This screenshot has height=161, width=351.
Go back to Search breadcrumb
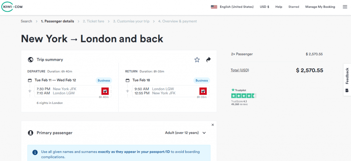pyautogui.click(x=26, y=21)
